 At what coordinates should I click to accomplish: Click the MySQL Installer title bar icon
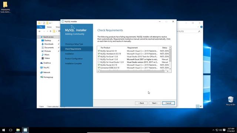[63, 21]
